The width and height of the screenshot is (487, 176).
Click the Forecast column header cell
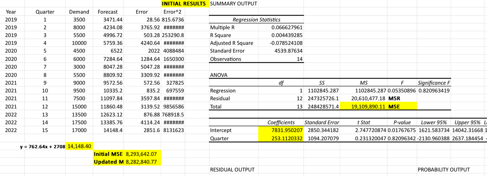click(x=108, y=12)
